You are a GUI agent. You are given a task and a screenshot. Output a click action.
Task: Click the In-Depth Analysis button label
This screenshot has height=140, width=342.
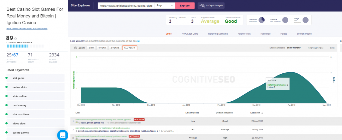pyautogui.click(x=214, y=6)
